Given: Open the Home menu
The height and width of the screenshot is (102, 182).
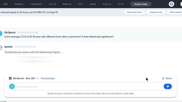Looking at the screenshot, I should click(x=5, y=4).
